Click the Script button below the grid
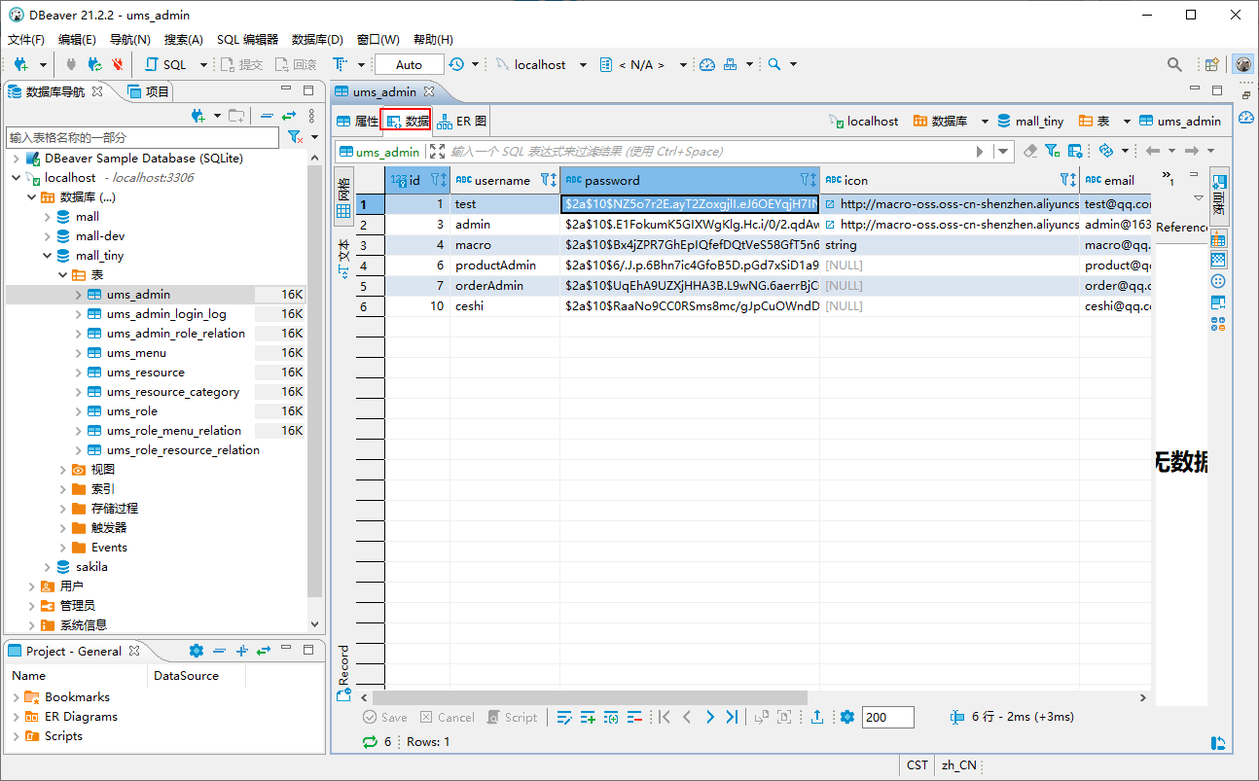The height and width of the screenshot is (781, 1259). tap(512, 717)
